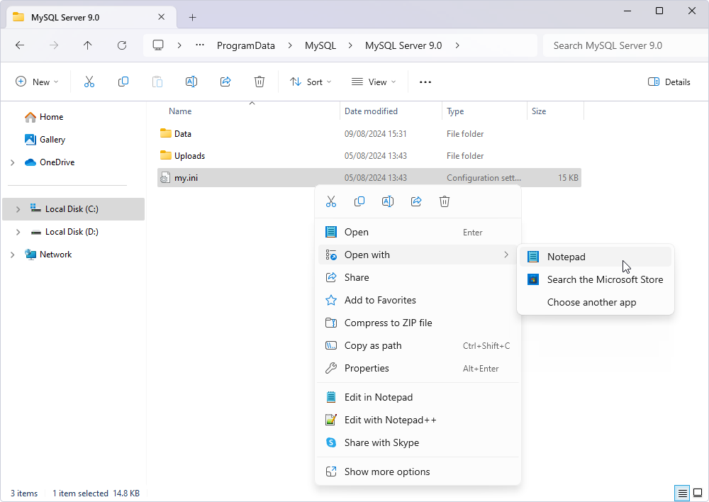Click the See more ellipsis in the toolbar
This screenshot has width=709, height=502.
425,82
